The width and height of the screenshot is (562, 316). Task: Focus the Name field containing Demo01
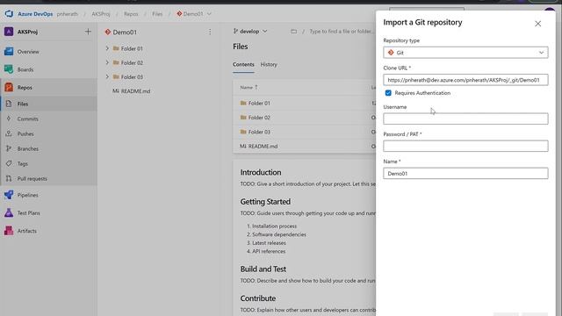pyautogui.click(x=465, y=174)
